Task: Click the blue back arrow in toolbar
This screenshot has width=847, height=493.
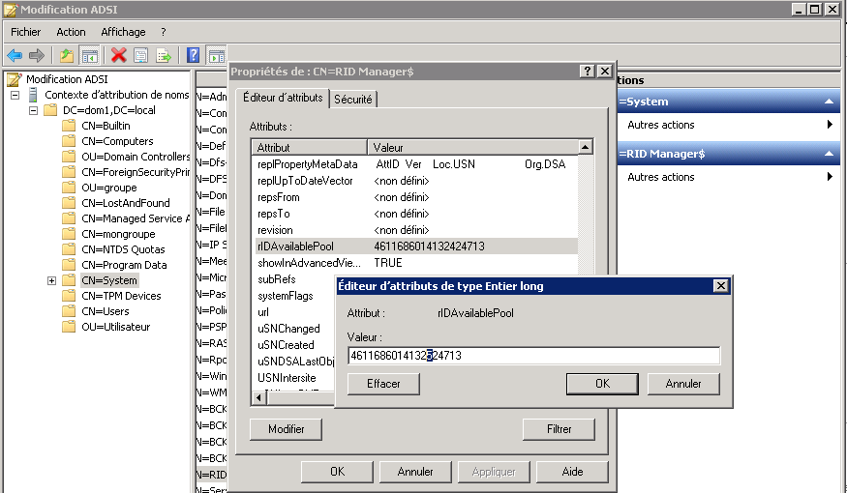Action: [x=14, y=55]
